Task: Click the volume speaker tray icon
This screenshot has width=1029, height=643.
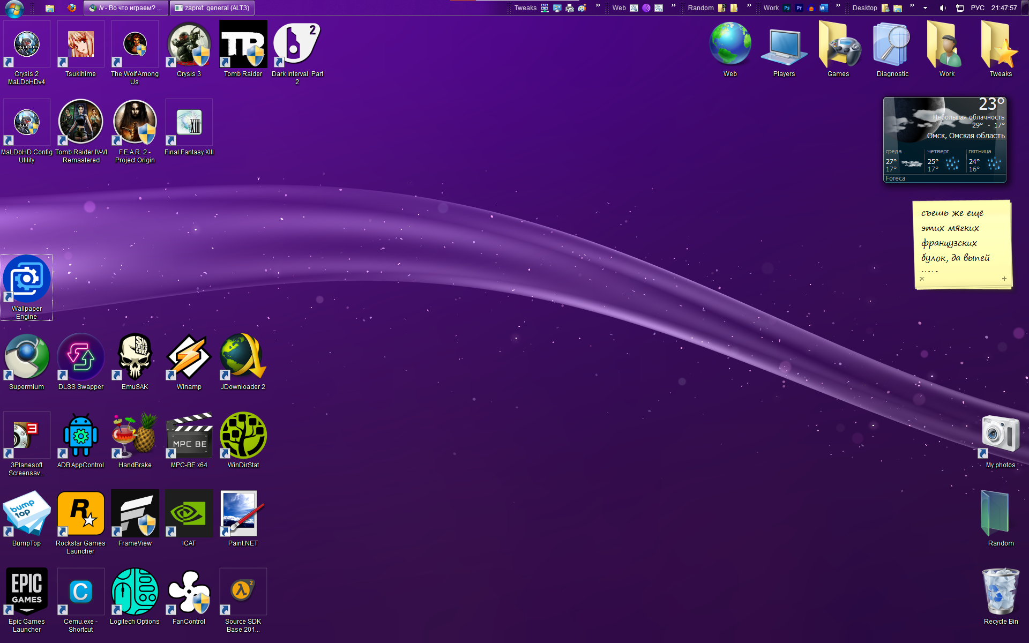Action: [943, 8]
